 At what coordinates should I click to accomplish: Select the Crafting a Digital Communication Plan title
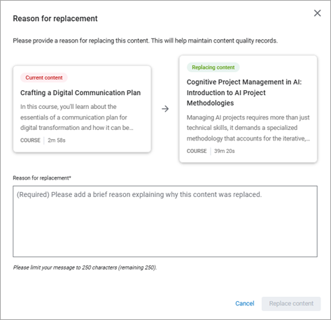[x=80, y=93]
